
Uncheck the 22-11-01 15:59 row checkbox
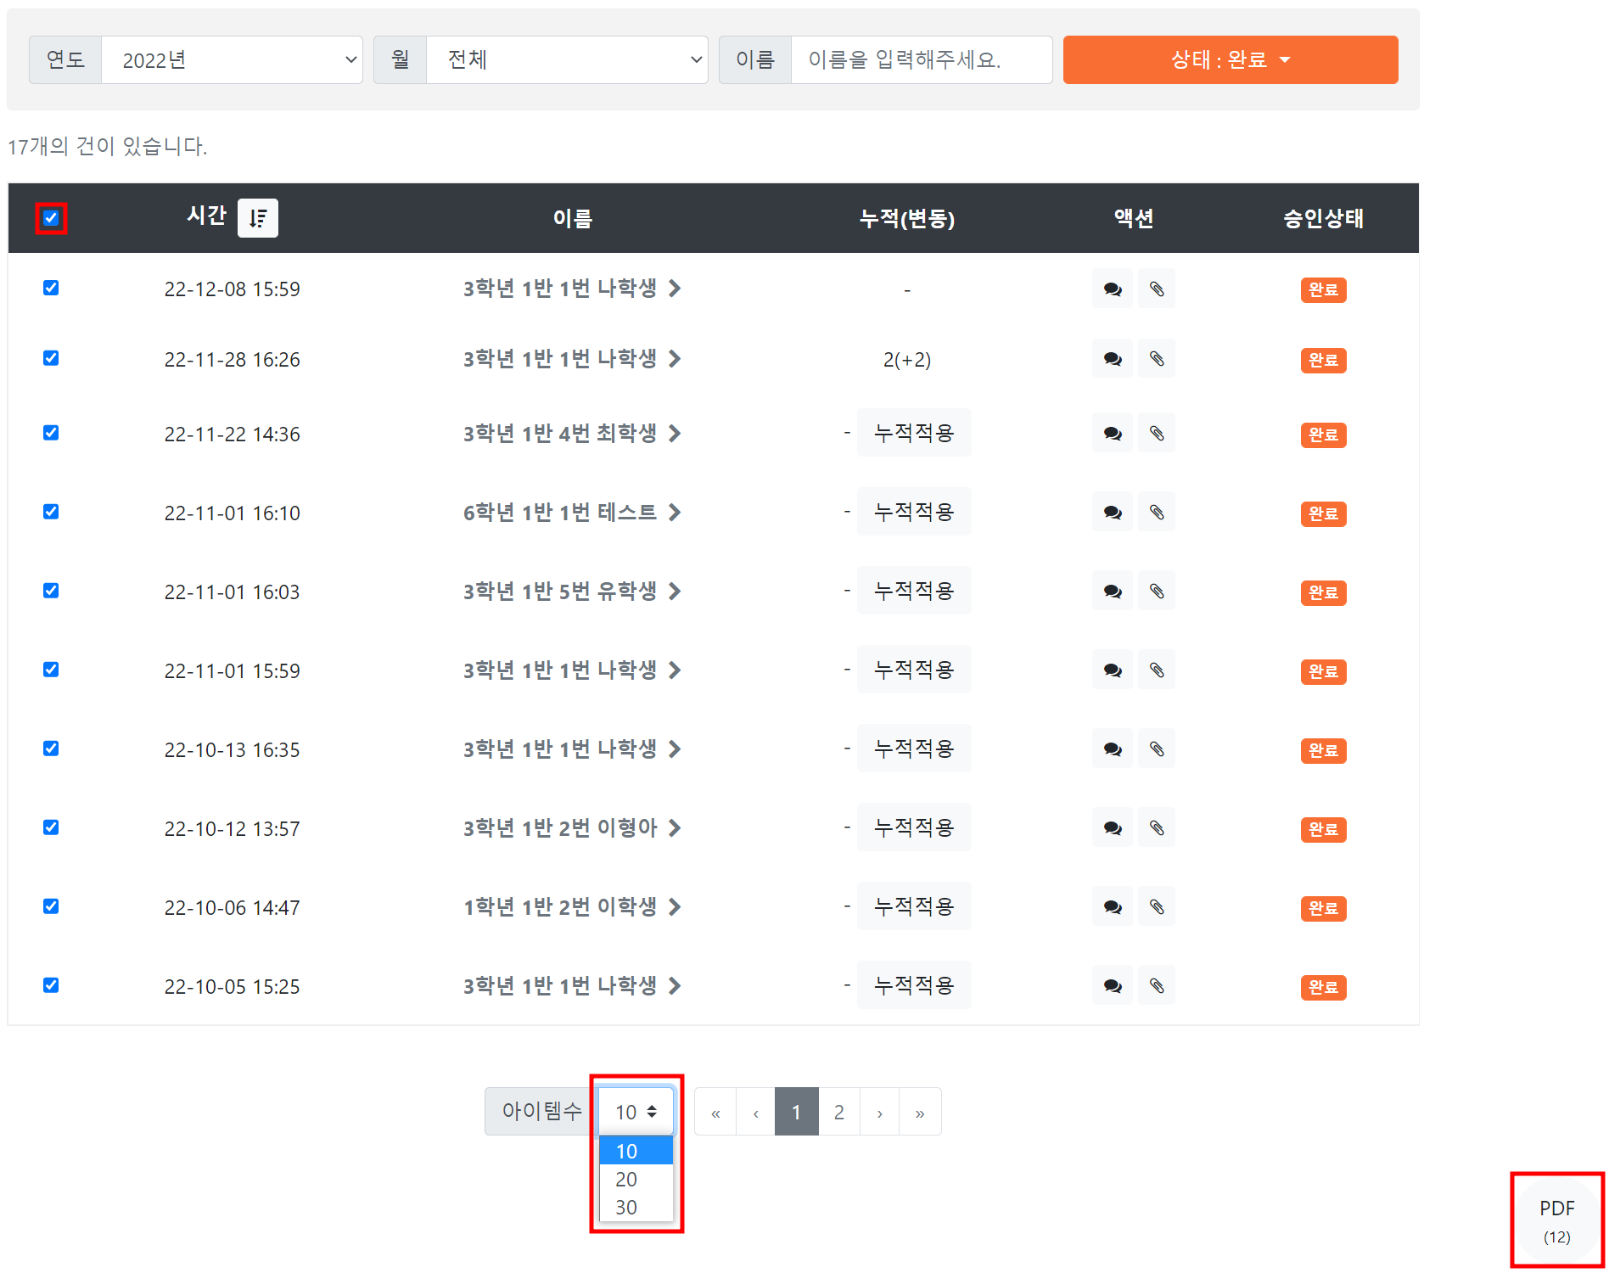click(51, 670)
